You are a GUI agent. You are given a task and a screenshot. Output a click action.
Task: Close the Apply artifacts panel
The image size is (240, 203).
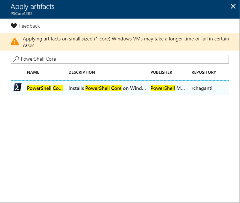tap(233, 7)
